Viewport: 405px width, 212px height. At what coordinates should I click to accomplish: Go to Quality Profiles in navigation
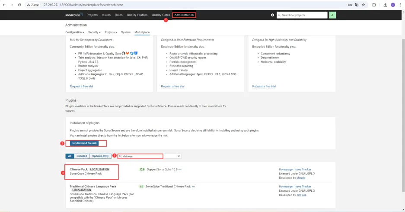click(137, 15)
